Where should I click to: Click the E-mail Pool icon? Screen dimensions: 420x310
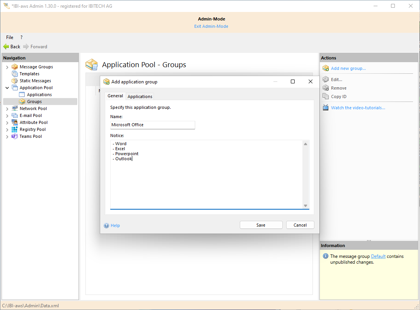pyautogui.click(x=15, y=115)
